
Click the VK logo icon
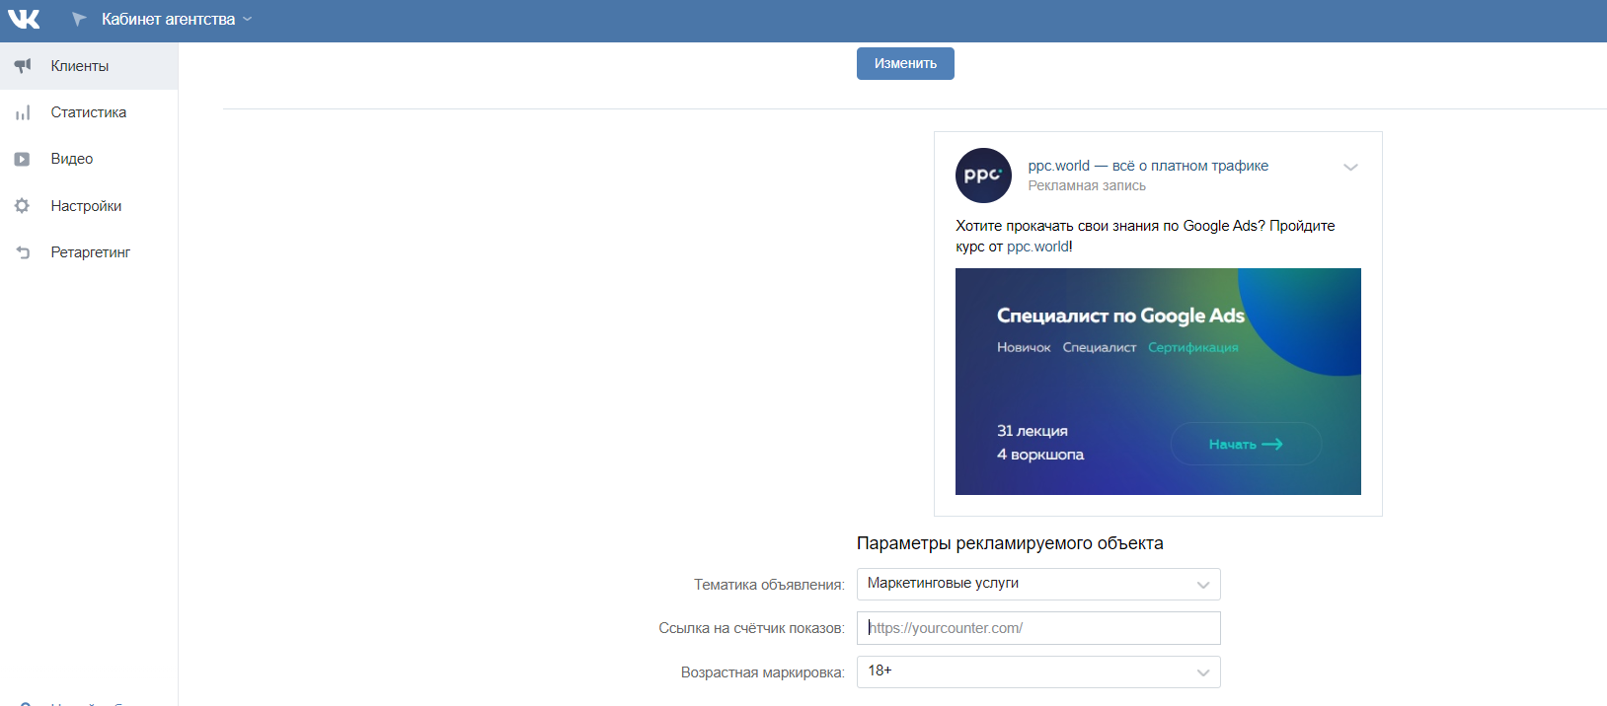click(x=24, y=19)
